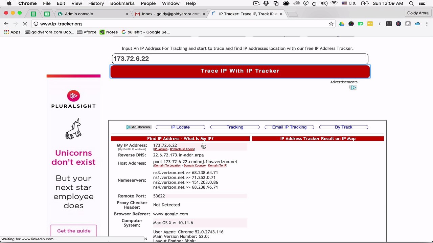The width and height of the screenshot is (433, 243).
Task: Click the IP address input field
Action: click(240, 59)
